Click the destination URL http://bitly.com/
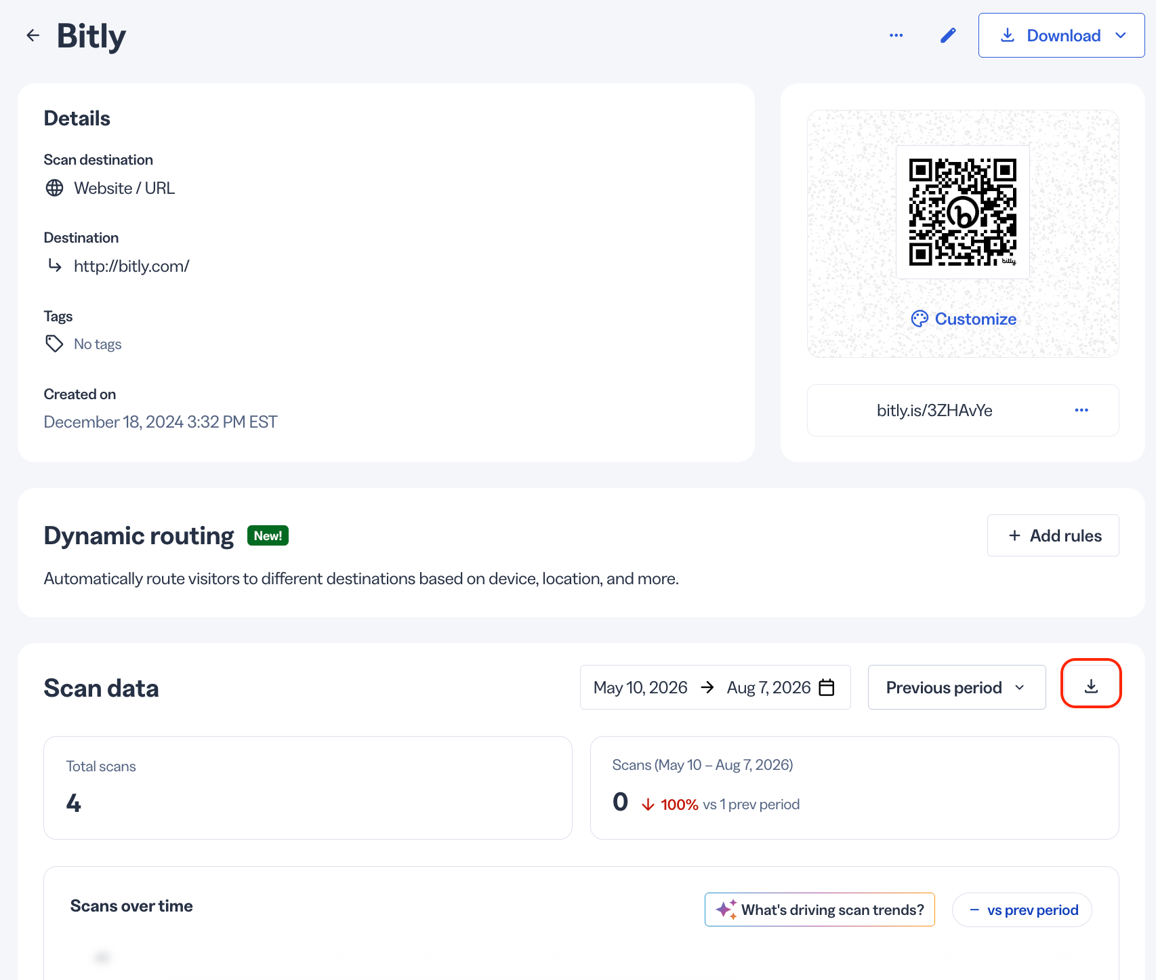 point(131,266)
